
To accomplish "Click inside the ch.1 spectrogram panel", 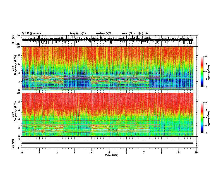I will coord(108,68).
